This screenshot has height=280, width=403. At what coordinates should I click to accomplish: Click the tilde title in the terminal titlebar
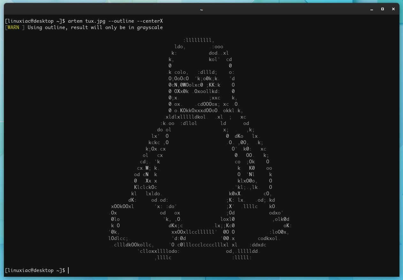point(201,9)
